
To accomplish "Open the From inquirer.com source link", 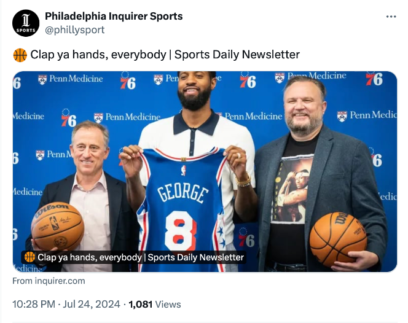I will [x=49, y=281].
